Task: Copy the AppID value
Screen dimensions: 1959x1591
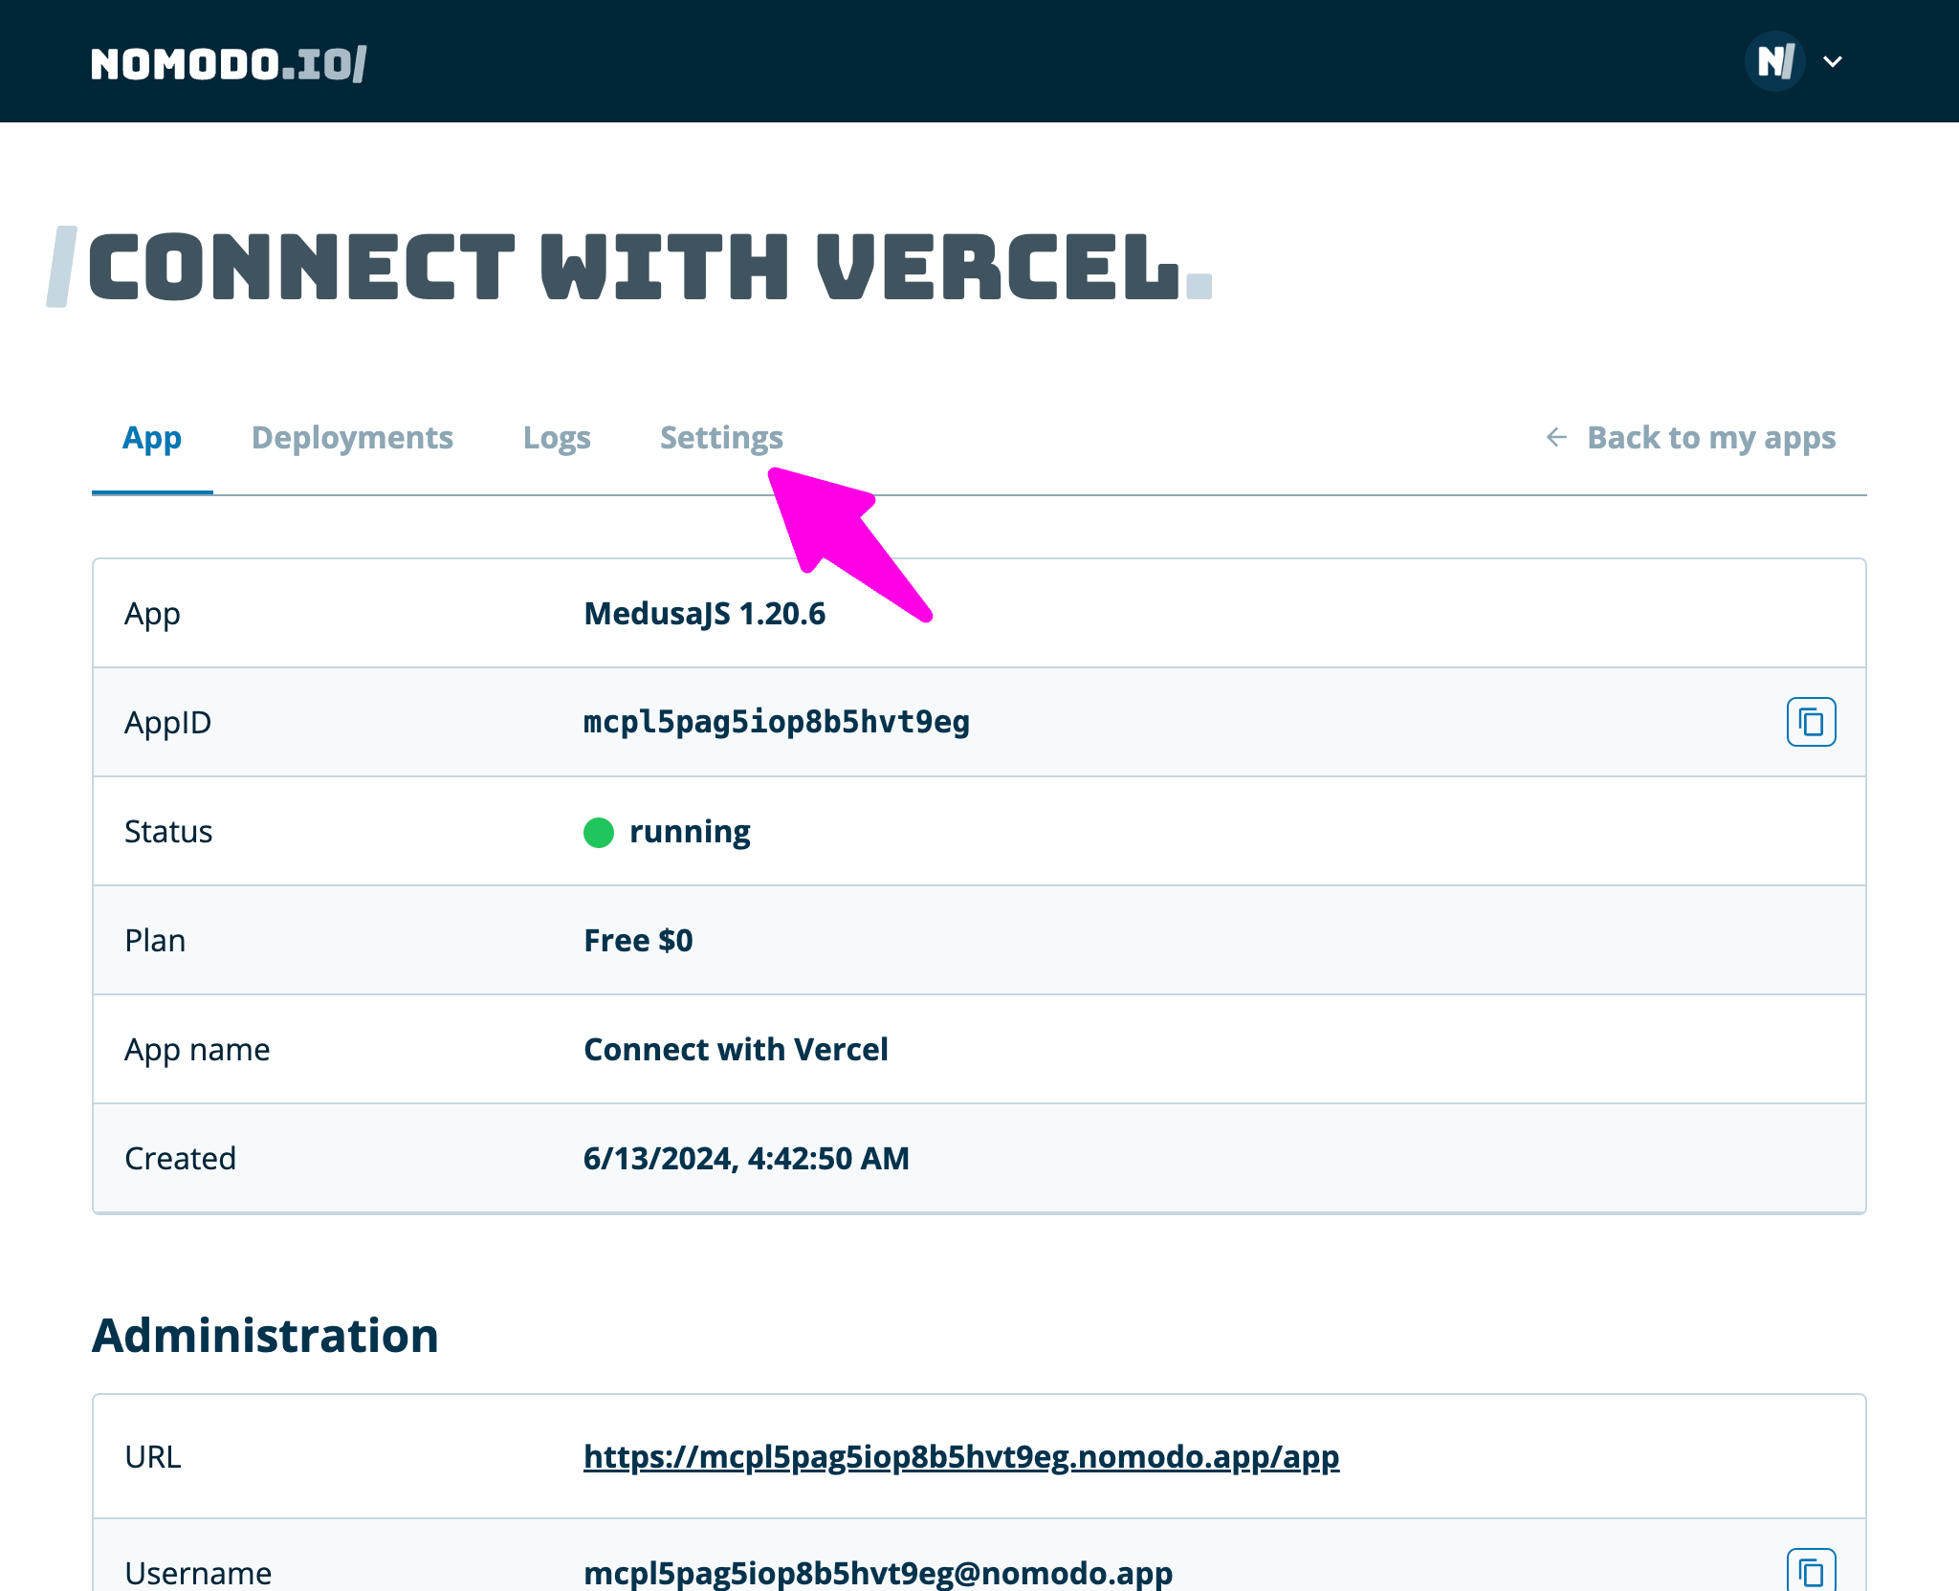Action: pos(1811,722)
